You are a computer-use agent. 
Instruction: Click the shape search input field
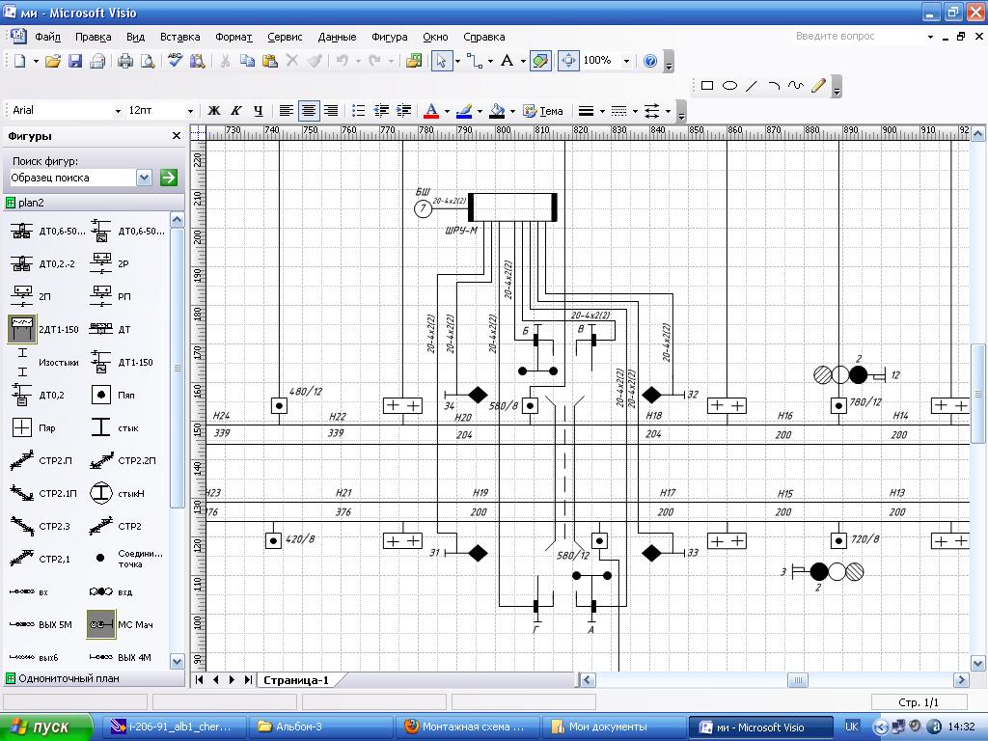[x=71, y=178]
